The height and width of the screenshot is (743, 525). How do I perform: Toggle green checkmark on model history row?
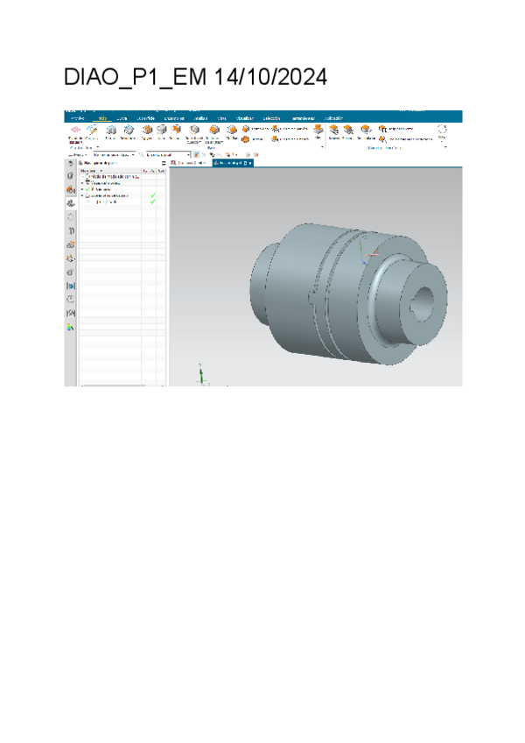click(153, 195)
